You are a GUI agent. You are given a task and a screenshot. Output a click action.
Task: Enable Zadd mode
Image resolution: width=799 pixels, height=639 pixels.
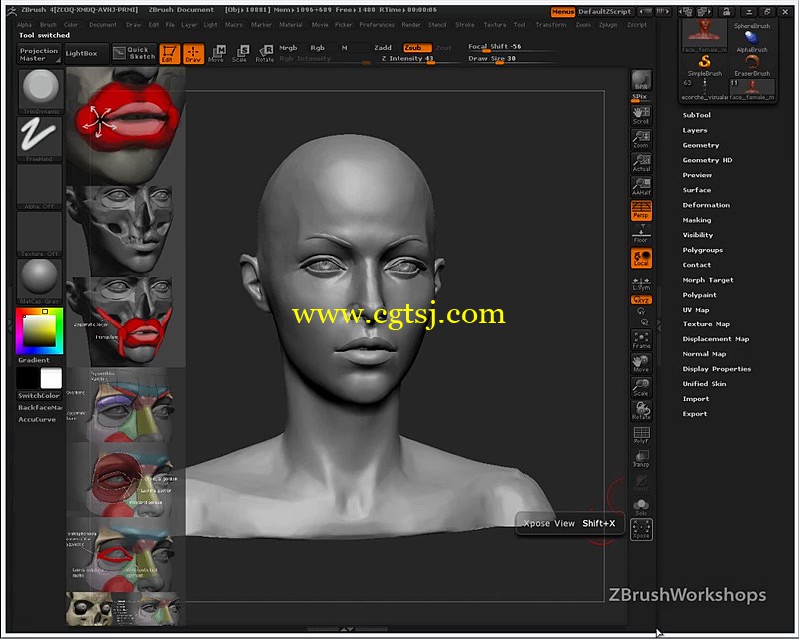click(383, 47)
